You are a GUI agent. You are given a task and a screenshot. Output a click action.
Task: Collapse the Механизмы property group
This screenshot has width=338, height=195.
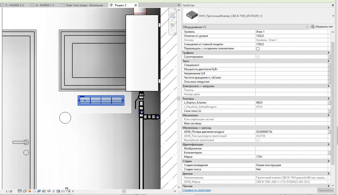pos(328,115)
